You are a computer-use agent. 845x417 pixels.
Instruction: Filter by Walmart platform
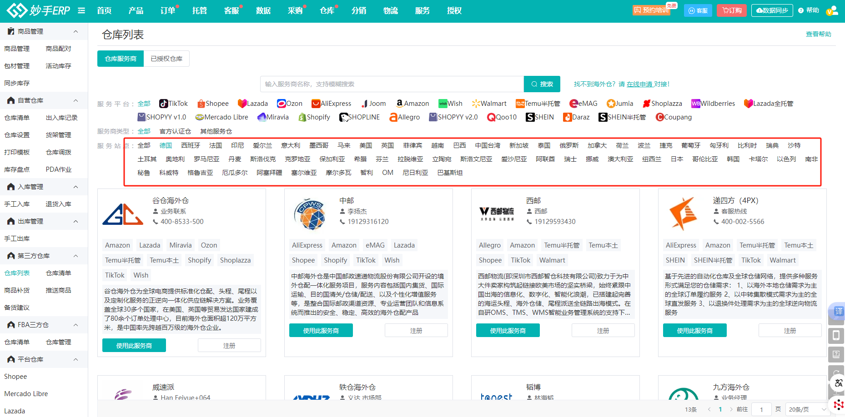point(489,104)
